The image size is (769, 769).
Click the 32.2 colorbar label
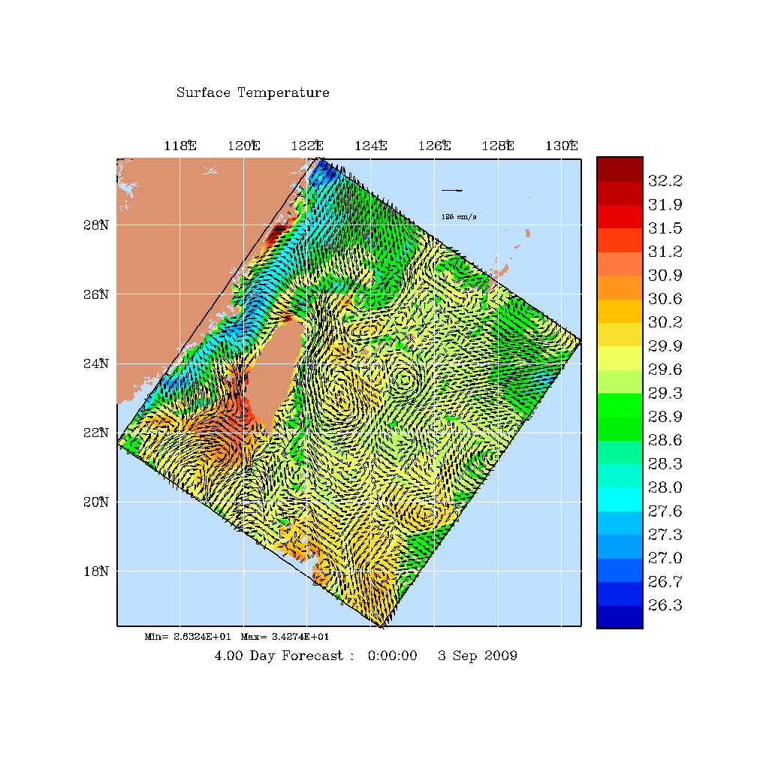pos(665,181)
